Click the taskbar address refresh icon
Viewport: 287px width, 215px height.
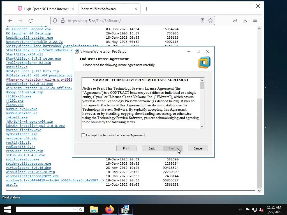pyautogui.click(x=81, y=209)
